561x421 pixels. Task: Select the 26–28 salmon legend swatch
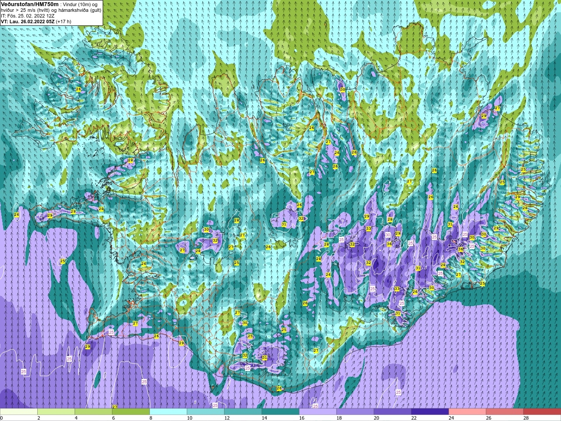(504, 412)
